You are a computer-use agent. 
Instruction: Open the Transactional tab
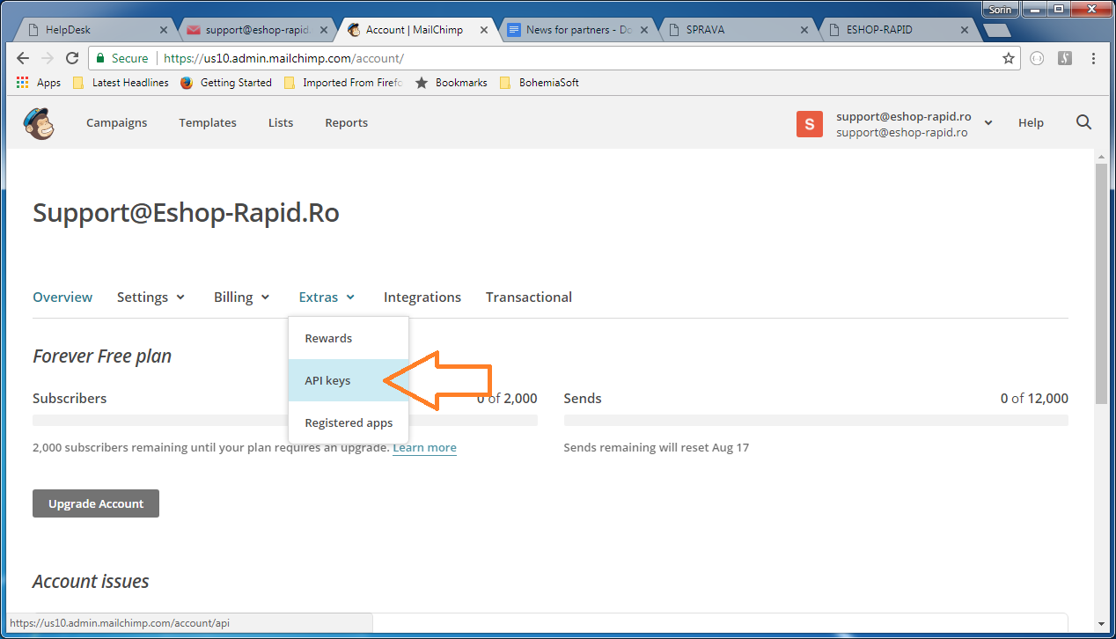pos(529,297)
